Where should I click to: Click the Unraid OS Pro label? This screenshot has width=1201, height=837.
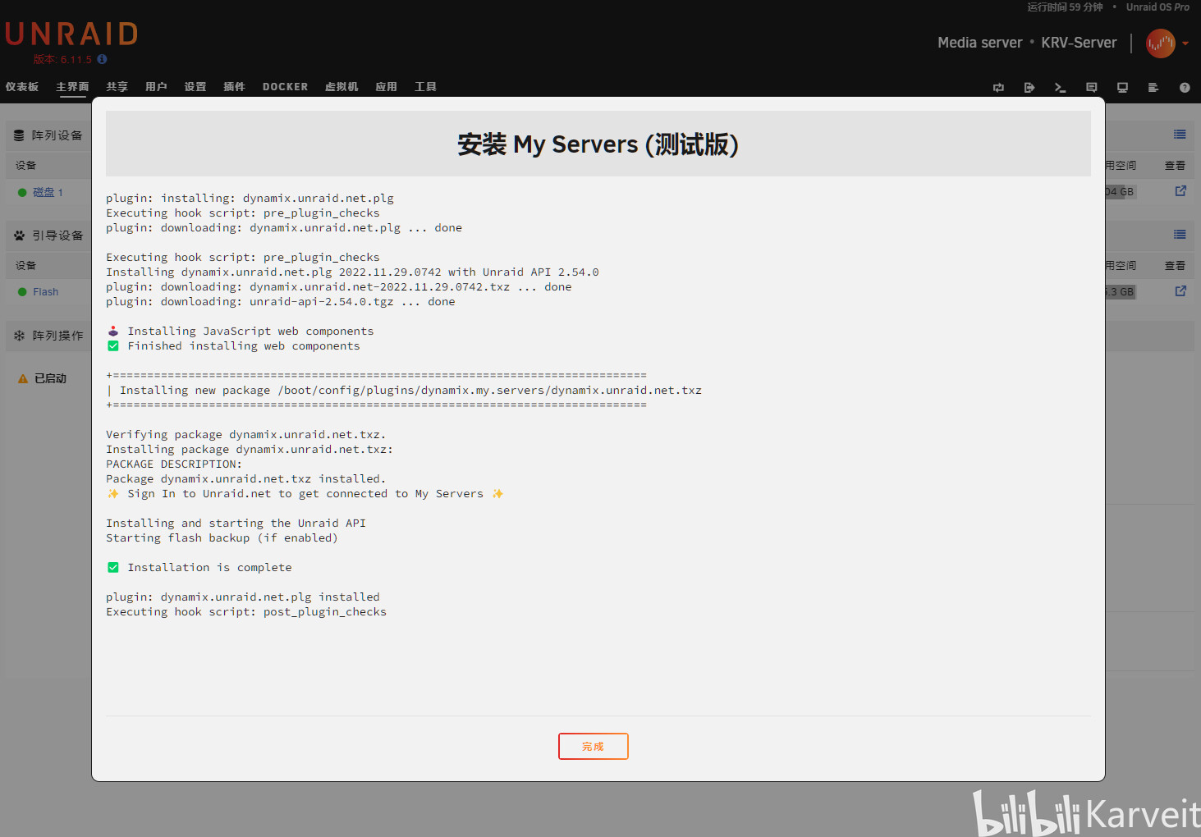pyautogui.click(x=1157, y=7)
